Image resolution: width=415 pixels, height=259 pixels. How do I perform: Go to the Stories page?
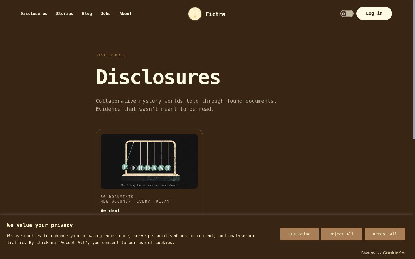point(65,14)
